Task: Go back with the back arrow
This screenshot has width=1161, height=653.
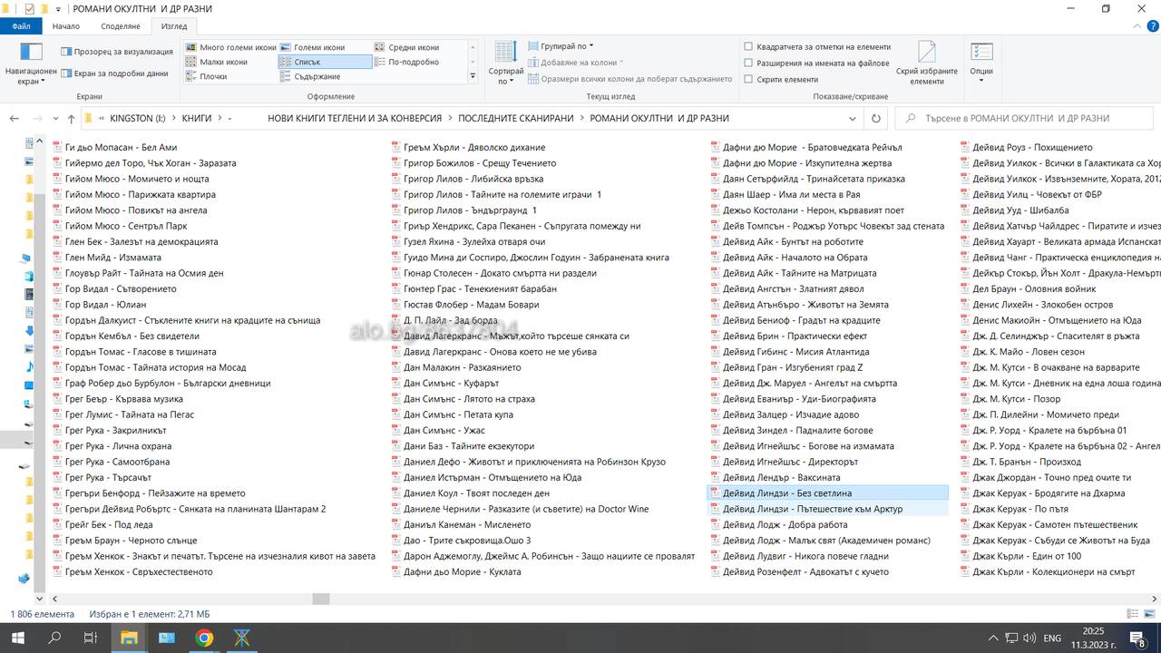Action: point(15,118)
